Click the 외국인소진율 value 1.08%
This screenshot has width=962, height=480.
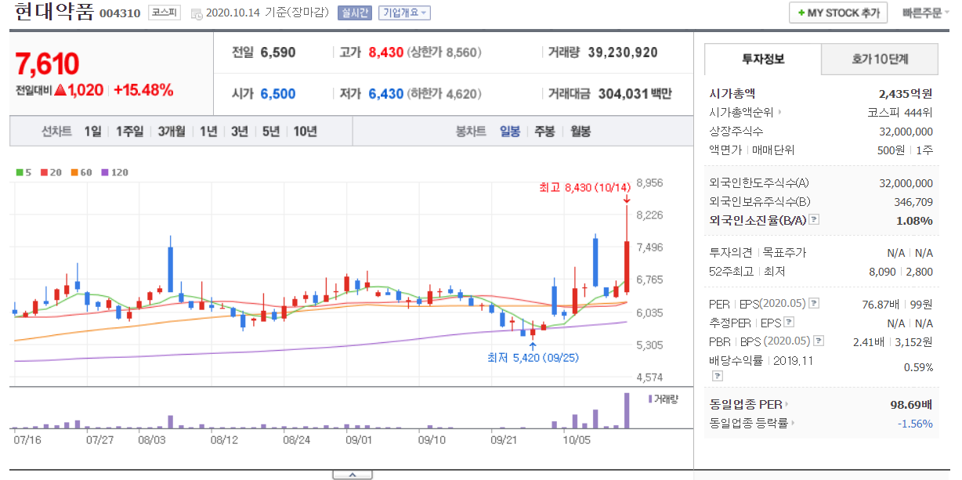pyautogui.click(x=914, y=221)
